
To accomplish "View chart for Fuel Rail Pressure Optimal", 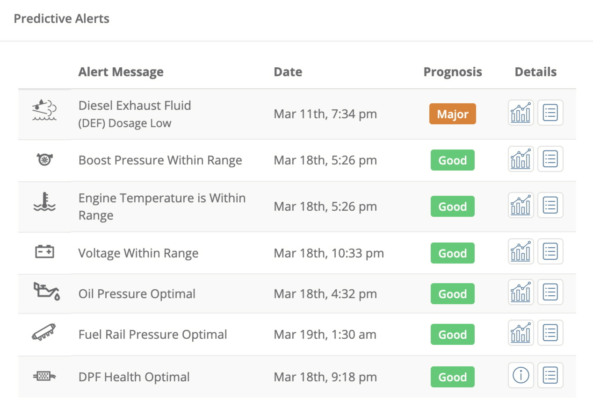I will 521,333.
